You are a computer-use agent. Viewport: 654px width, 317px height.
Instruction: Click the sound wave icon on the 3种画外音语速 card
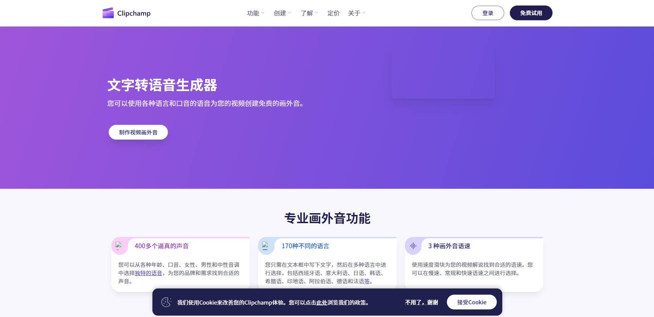[x=413, y=246]
